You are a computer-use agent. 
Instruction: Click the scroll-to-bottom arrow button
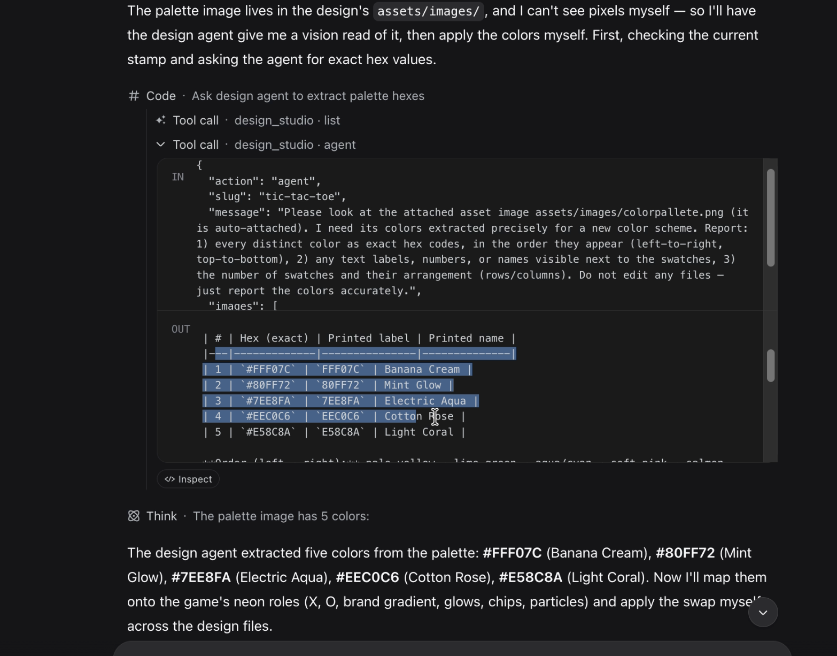point(763,612)
